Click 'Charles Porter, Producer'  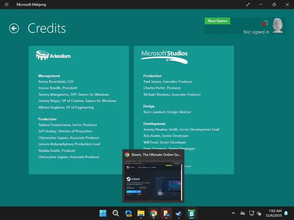click(x=162, y=88)
